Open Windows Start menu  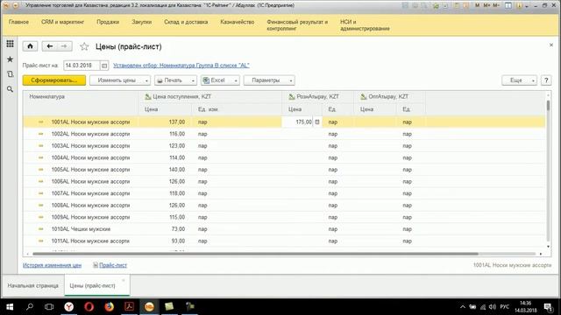pyautogui.click(x=10, y=306)
